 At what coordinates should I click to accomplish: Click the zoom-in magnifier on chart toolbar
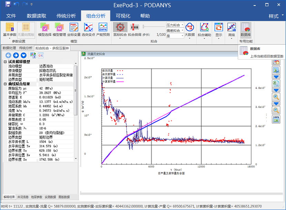[x=276, y=97]
